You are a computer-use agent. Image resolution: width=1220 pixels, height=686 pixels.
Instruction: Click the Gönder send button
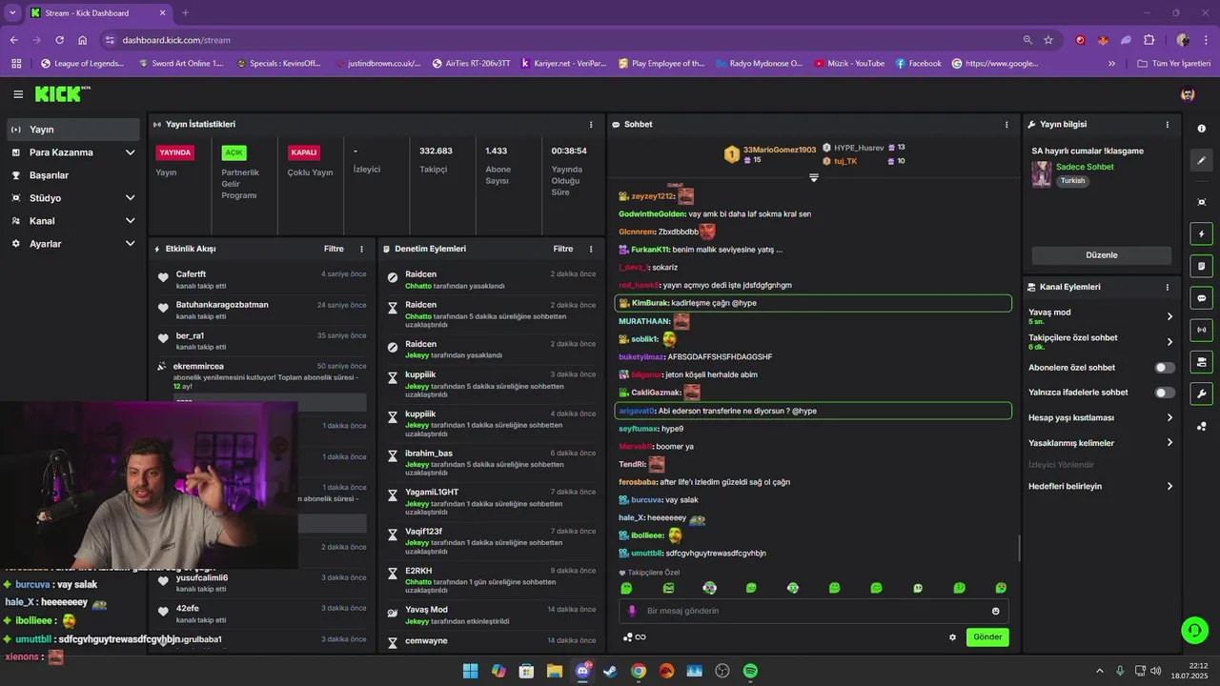click(987, 637)
